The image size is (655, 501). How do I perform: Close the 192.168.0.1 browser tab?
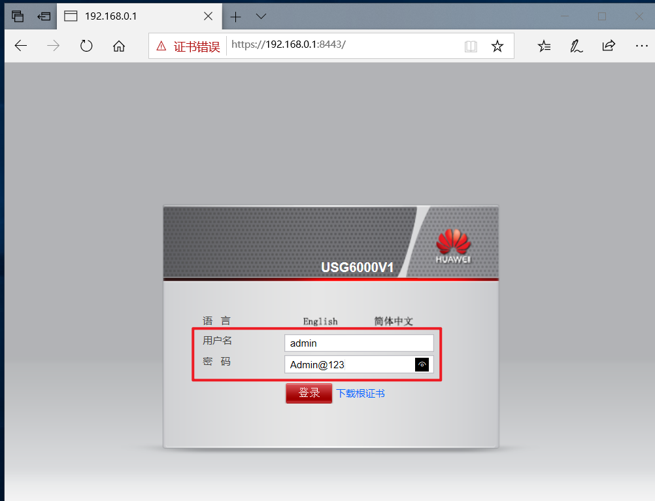(208, 16)
